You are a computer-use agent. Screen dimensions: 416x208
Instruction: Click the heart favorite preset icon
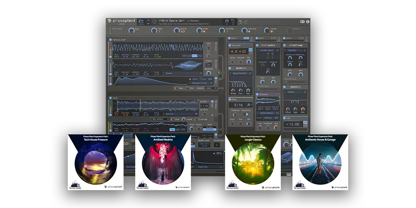[154, 22]
